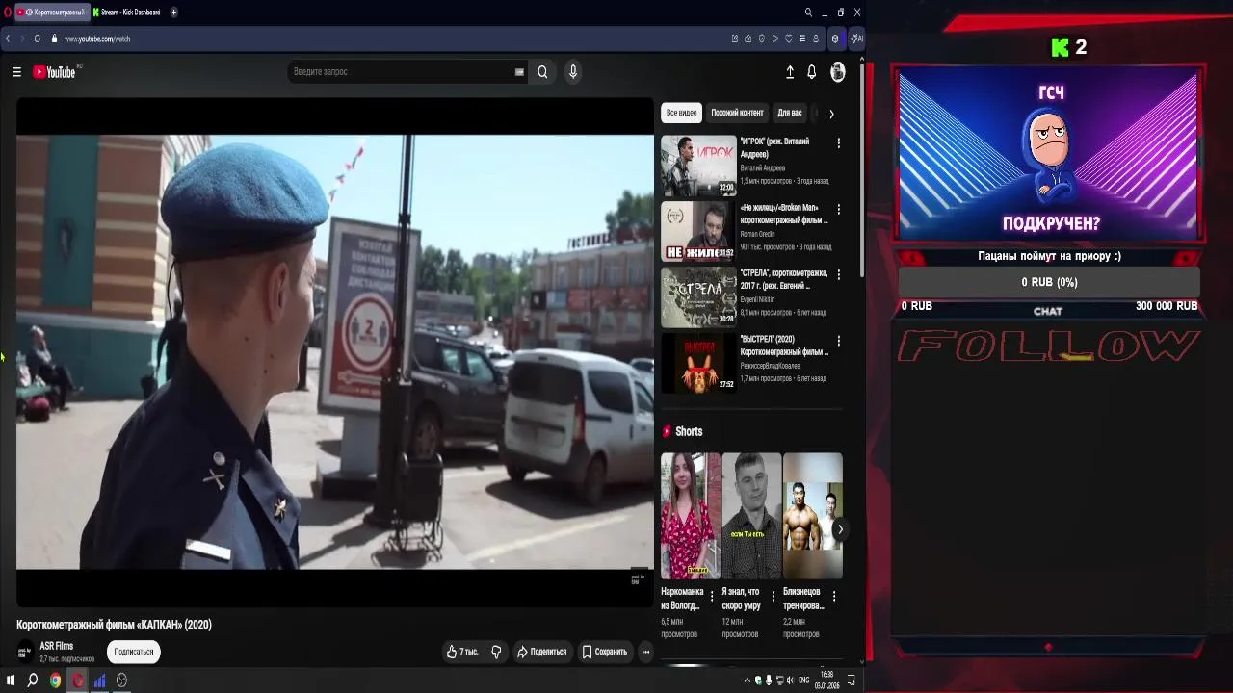Image resolution: width=1233 pixels, height=693 pixels.
Task: Open the "Близнецов тренирова..." short thumbnail
Action: pos(813,516)
